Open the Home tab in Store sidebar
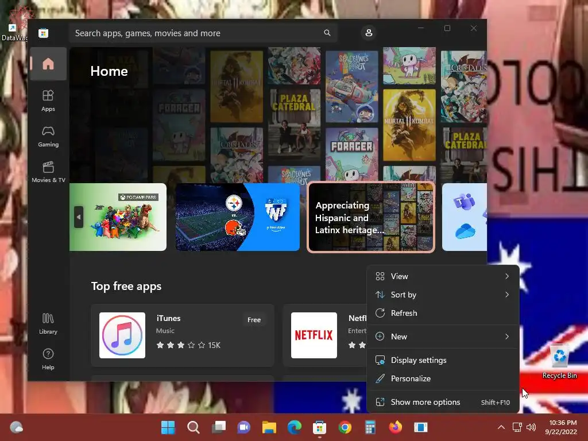 tap(48, 64)
